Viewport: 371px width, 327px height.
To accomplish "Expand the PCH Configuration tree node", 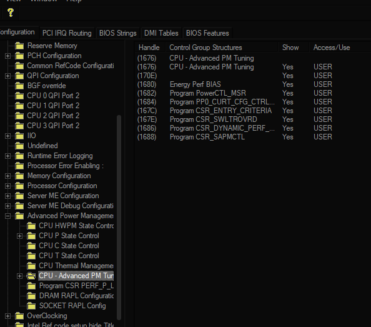I will pos(7,56).
